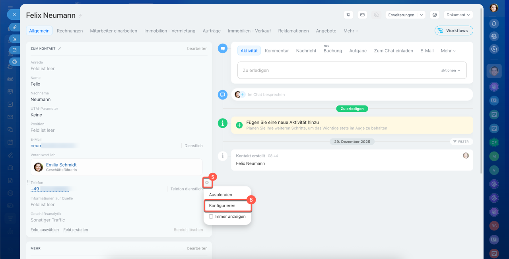Image resolution: width=509 pixels, height=259 pixels.
Task: Click the gear icon beside Telefon field
Action: (x=207, y=182)
